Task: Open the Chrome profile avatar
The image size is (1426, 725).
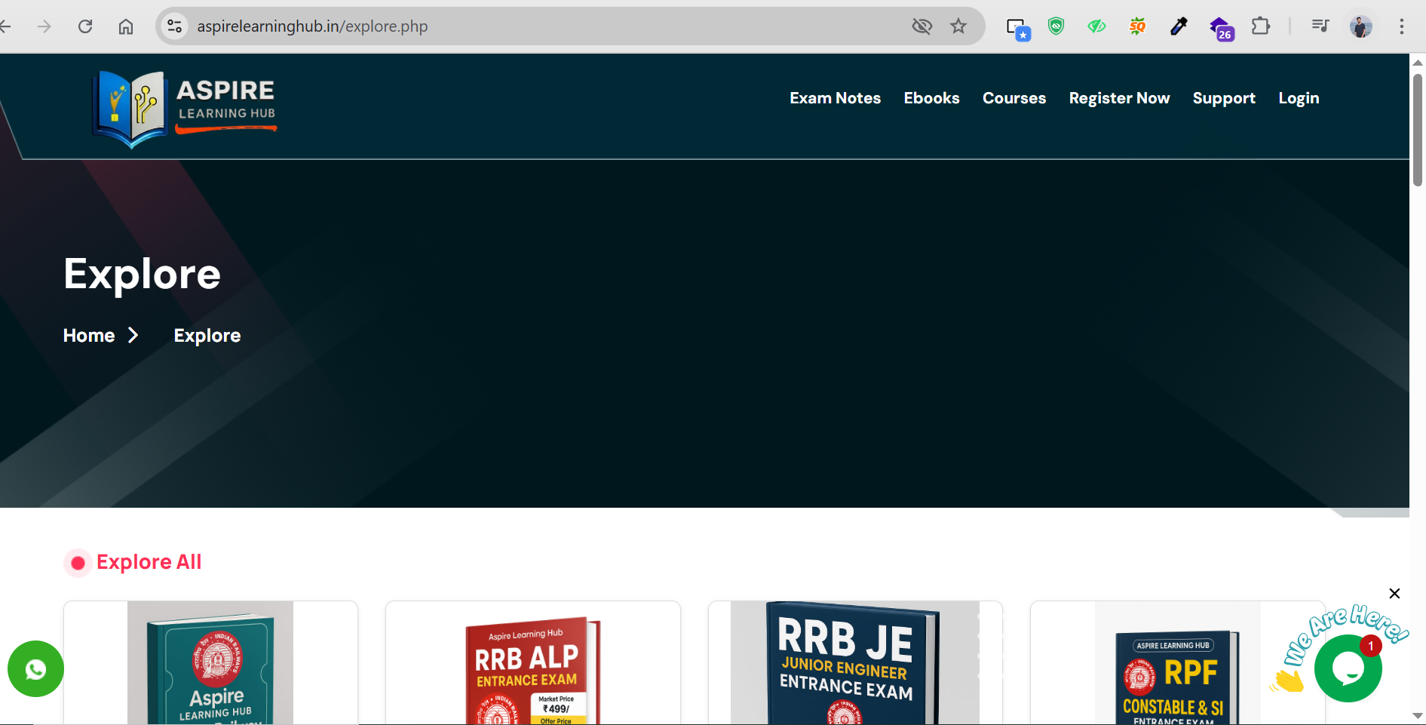Action: click(1361, 26)
